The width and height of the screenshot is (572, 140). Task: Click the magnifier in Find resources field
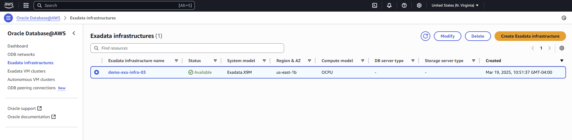pos(96,48)
